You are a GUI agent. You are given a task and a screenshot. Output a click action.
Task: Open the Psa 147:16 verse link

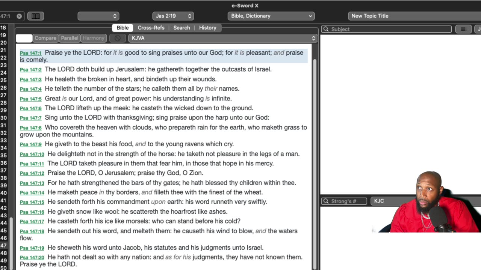(x=32, y=212)
